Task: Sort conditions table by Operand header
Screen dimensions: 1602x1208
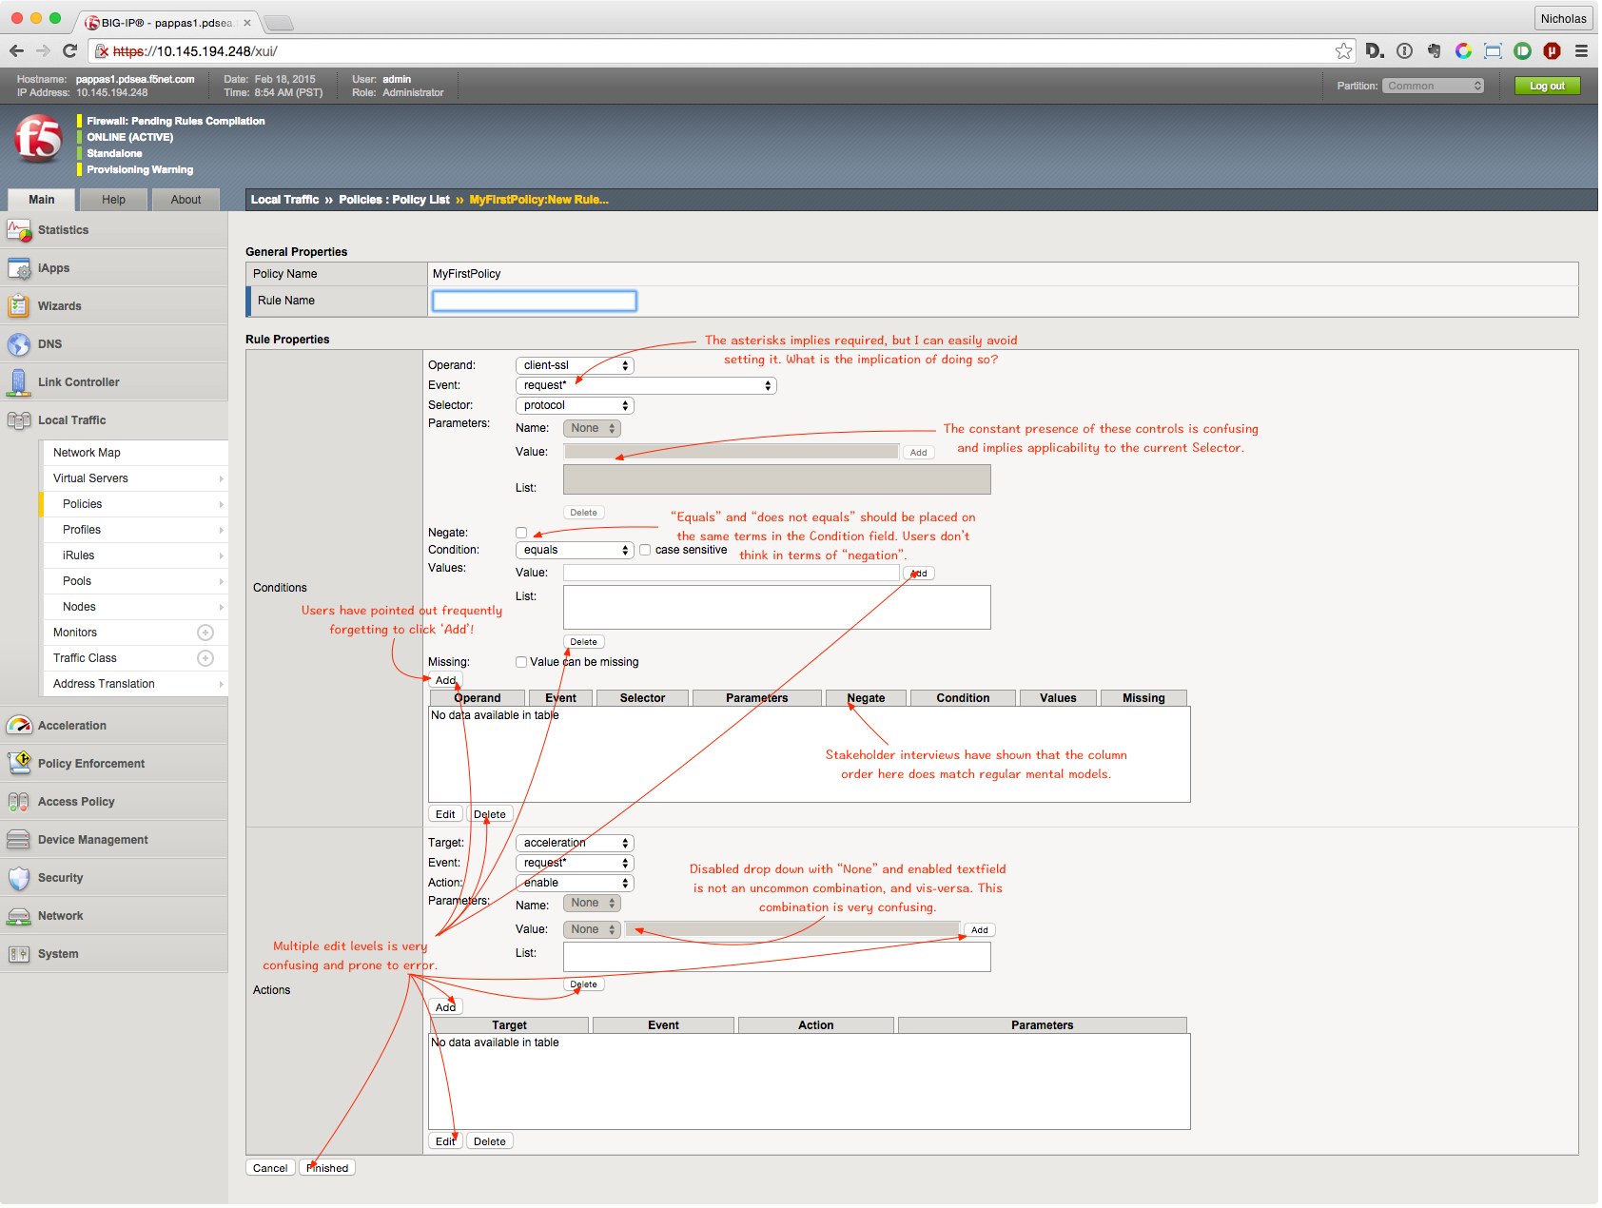Action: coord(477,698)
